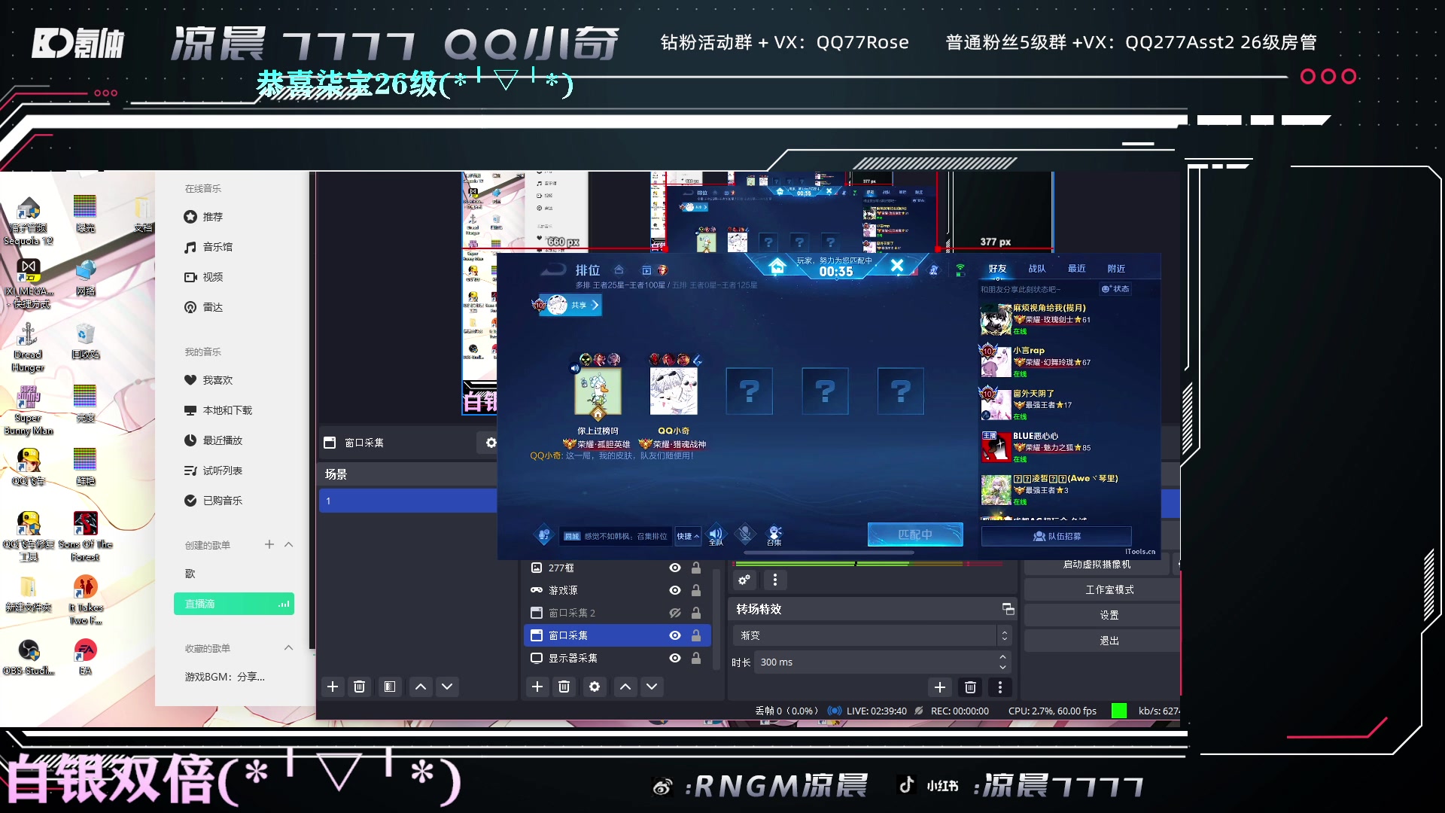This screenshot has width=1445, height=813.
Task: Open the 游戏BGM playlist
Action: tap(225, 677)
